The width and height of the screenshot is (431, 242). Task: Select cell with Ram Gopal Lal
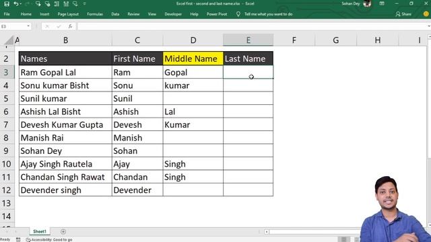(65, 72)
